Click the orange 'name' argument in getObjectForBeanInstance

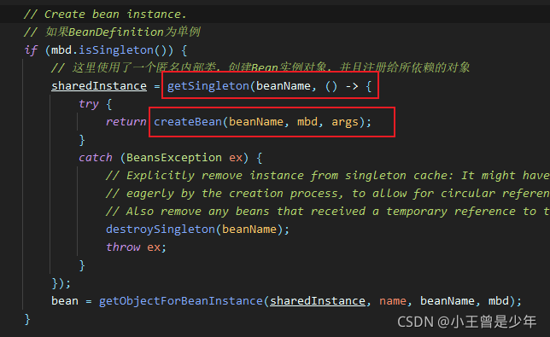[393, 301]
